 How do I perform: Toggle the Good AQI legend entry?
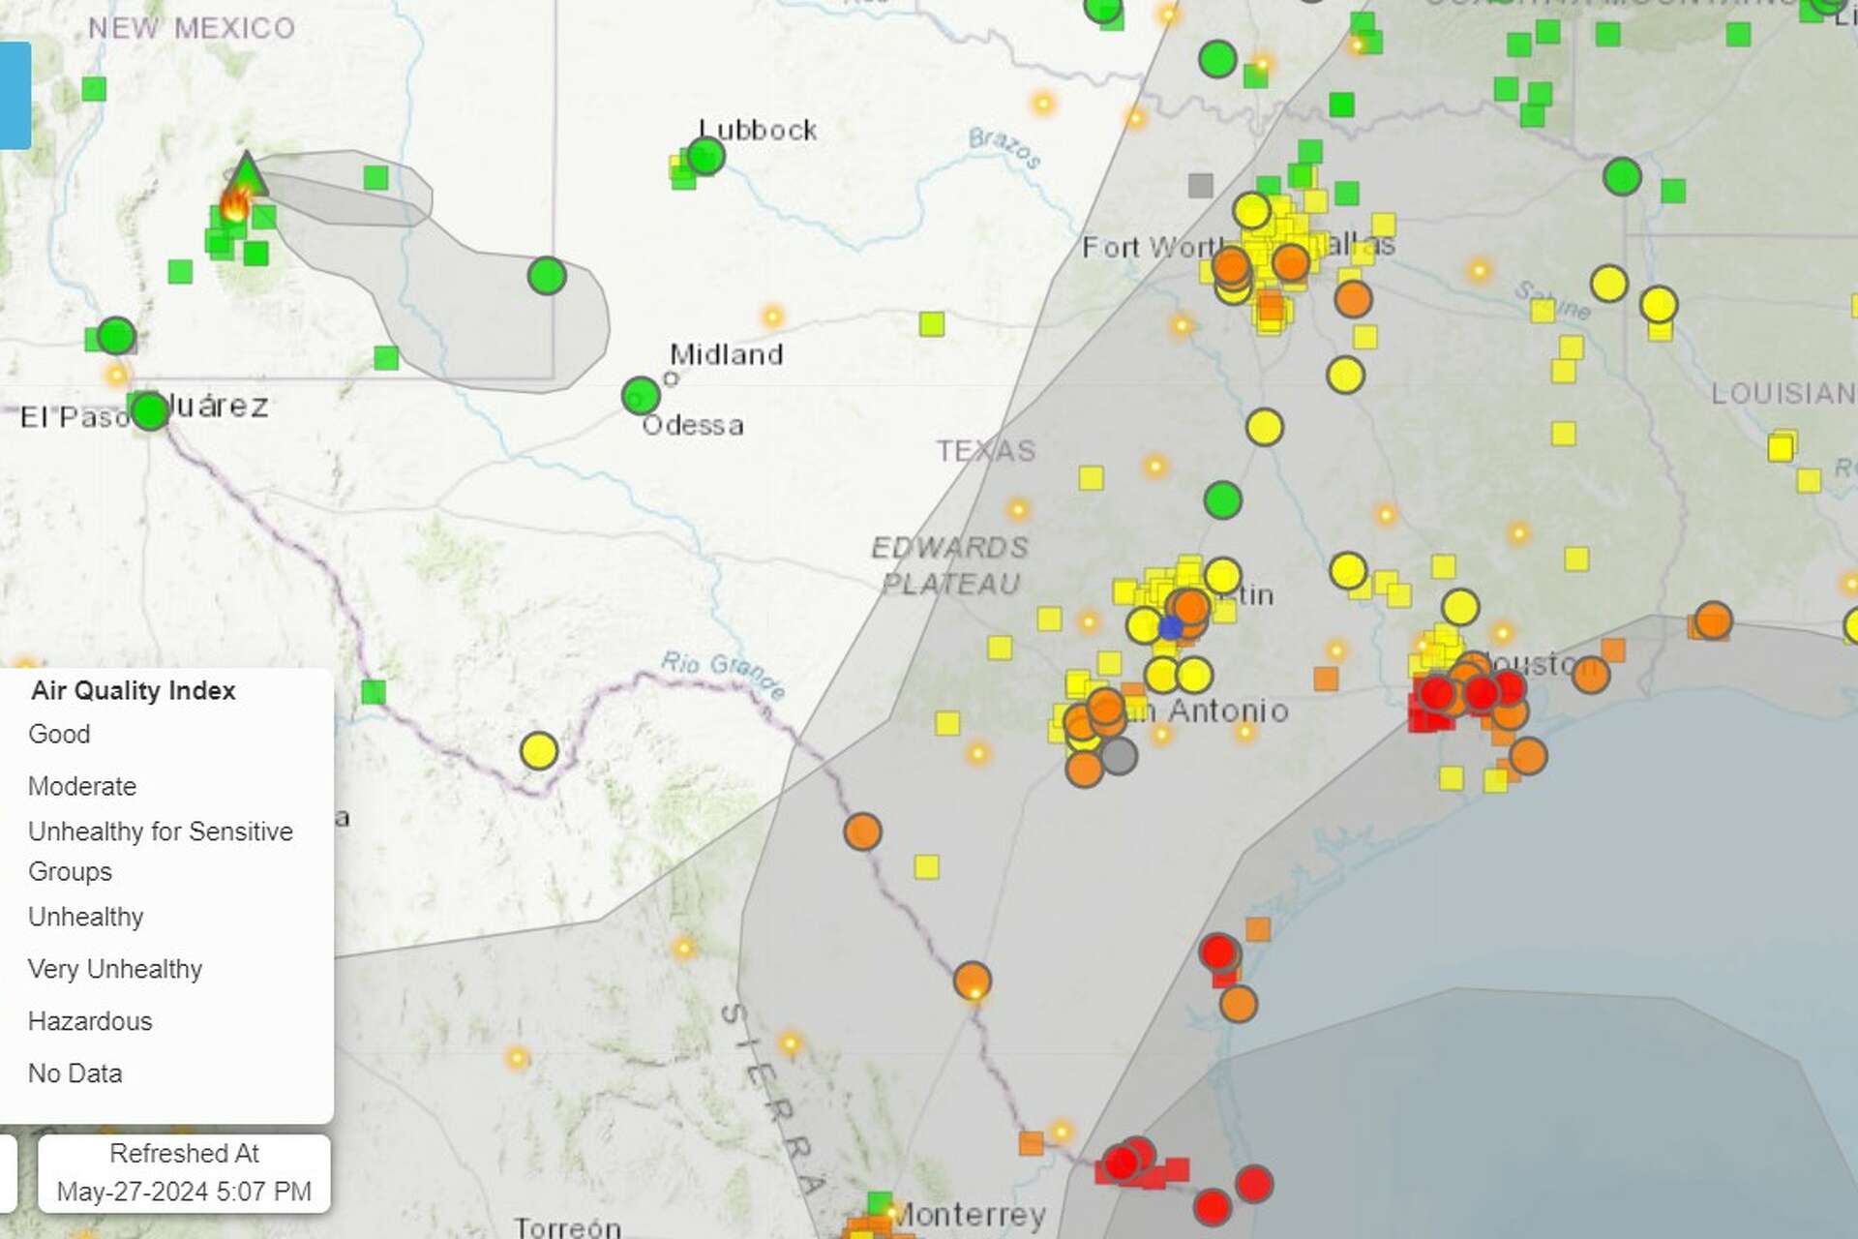[60, 734]
